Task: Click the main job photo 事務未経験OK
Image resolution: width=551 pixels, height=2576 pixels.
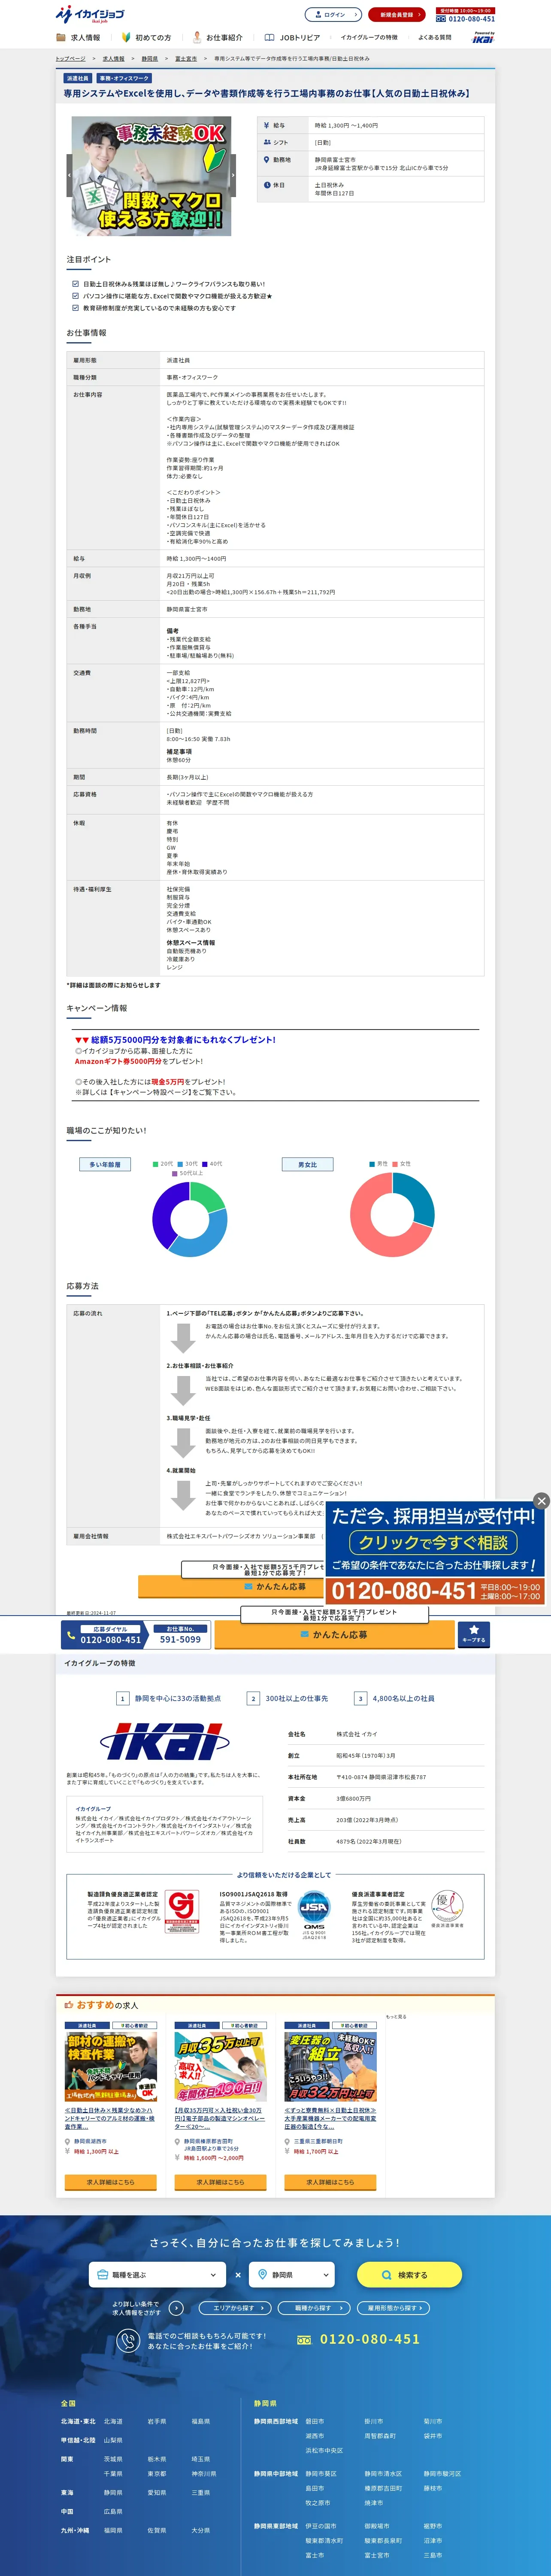Action: tap(151, 176)
